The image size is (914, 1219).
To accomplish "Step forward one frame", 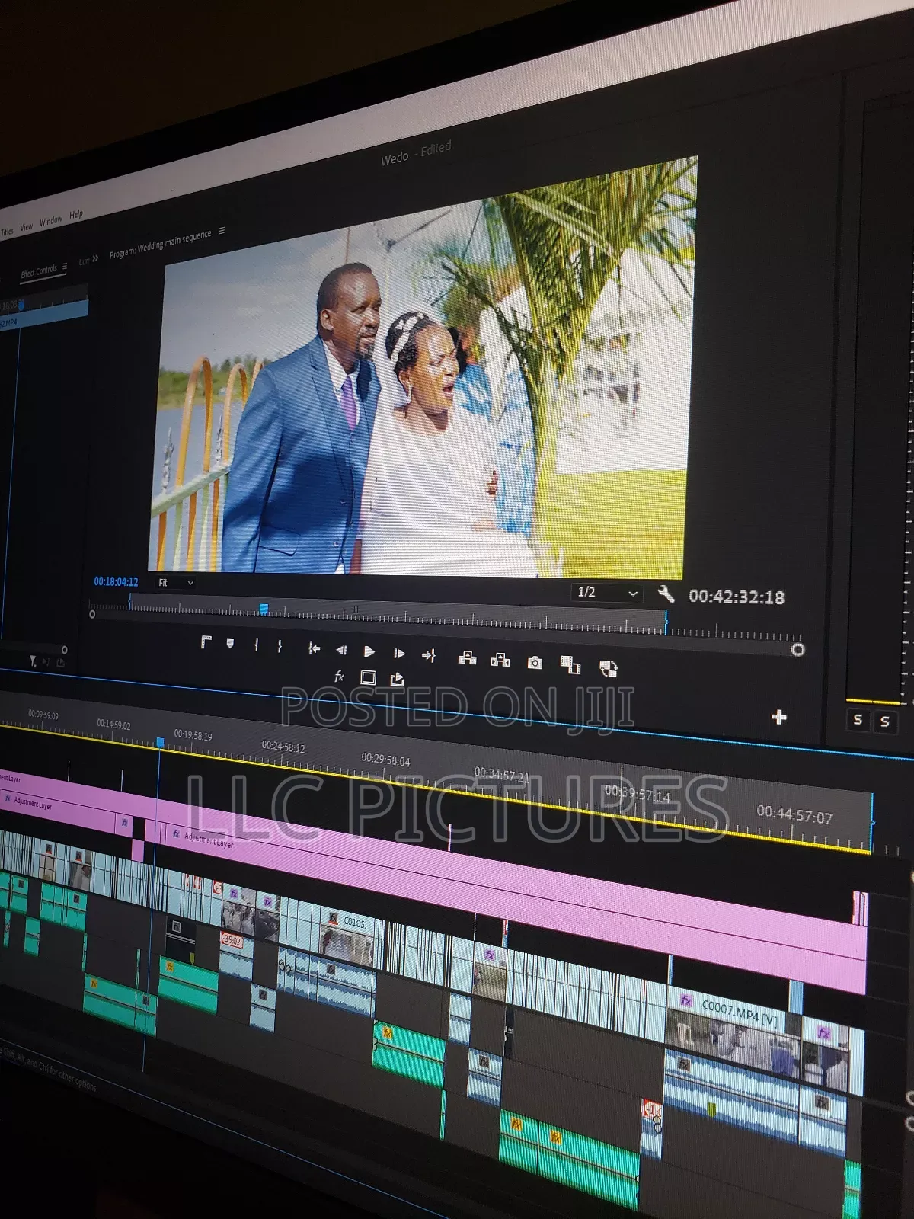I will (398, 653).
